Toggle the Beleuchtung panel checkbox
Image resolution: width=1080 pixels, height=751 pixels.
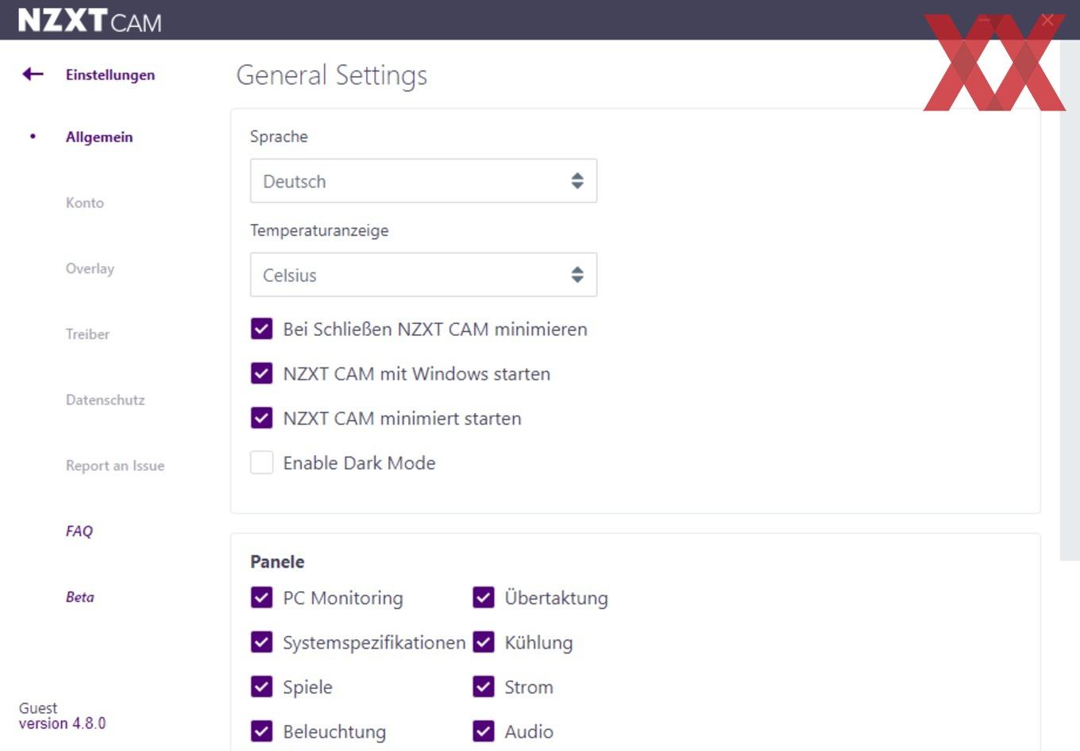point(261,730)
